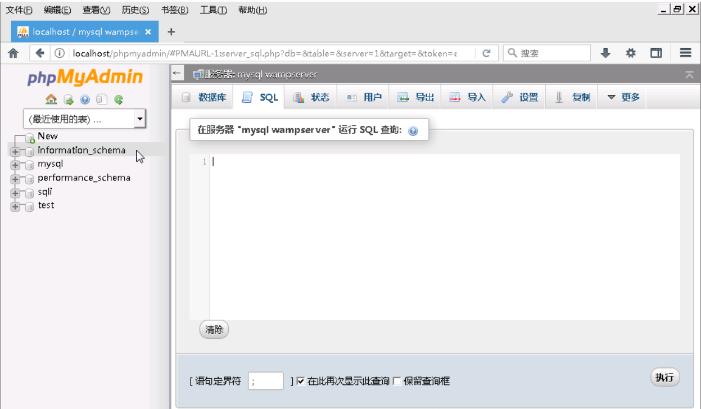This screenshot has height=409, width=701.
Task: Reload the page with browser refresh button
Action: (487, 53)
